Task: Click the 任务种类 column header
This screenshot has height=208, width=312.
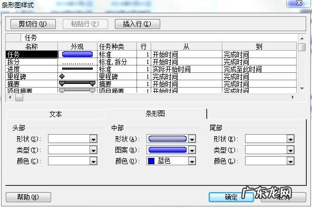Action: (117, 46)
